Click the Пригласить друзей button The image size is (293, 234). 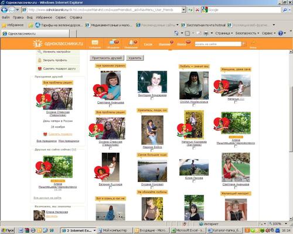click(x=107, y=58)
